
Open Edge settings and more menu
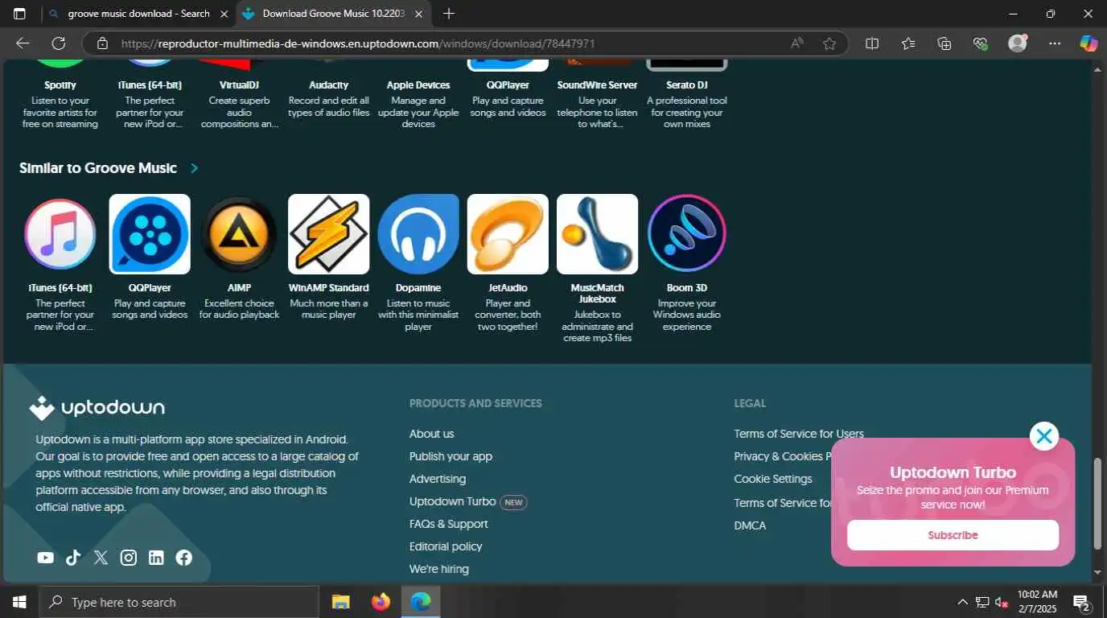coord(1055,43)
